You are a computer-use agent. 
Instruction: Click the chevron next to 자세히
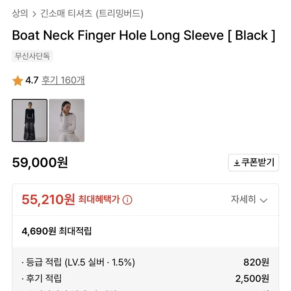tap(263, 200)
